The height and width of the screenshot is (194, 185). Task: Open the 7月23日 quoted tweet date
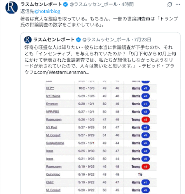point(143,40)
